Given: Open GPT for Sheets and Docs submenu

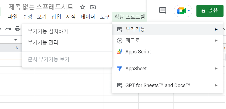Looking at the screenshot, I should pos(167,85).
